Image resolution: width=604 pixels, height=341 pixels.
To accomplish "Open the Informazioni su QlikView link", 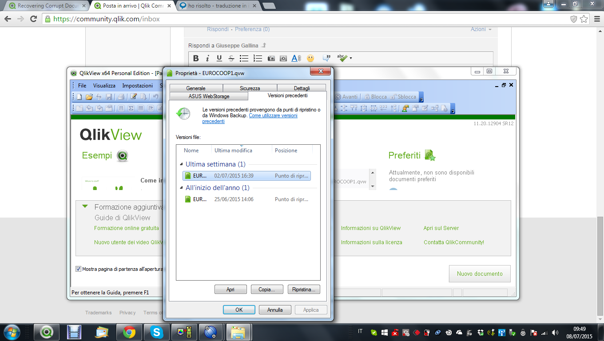I will (x=371, y=228).
